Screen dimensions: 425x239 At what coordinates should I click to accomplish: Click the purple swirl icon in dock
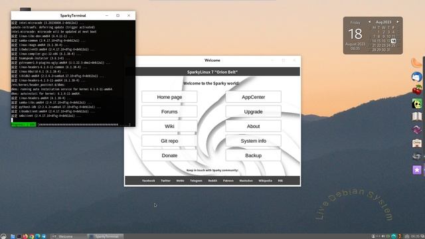point(417,130)
